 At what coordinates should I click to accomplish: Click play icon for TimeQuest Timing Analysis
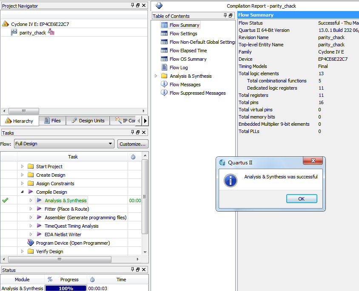[39, 226]
